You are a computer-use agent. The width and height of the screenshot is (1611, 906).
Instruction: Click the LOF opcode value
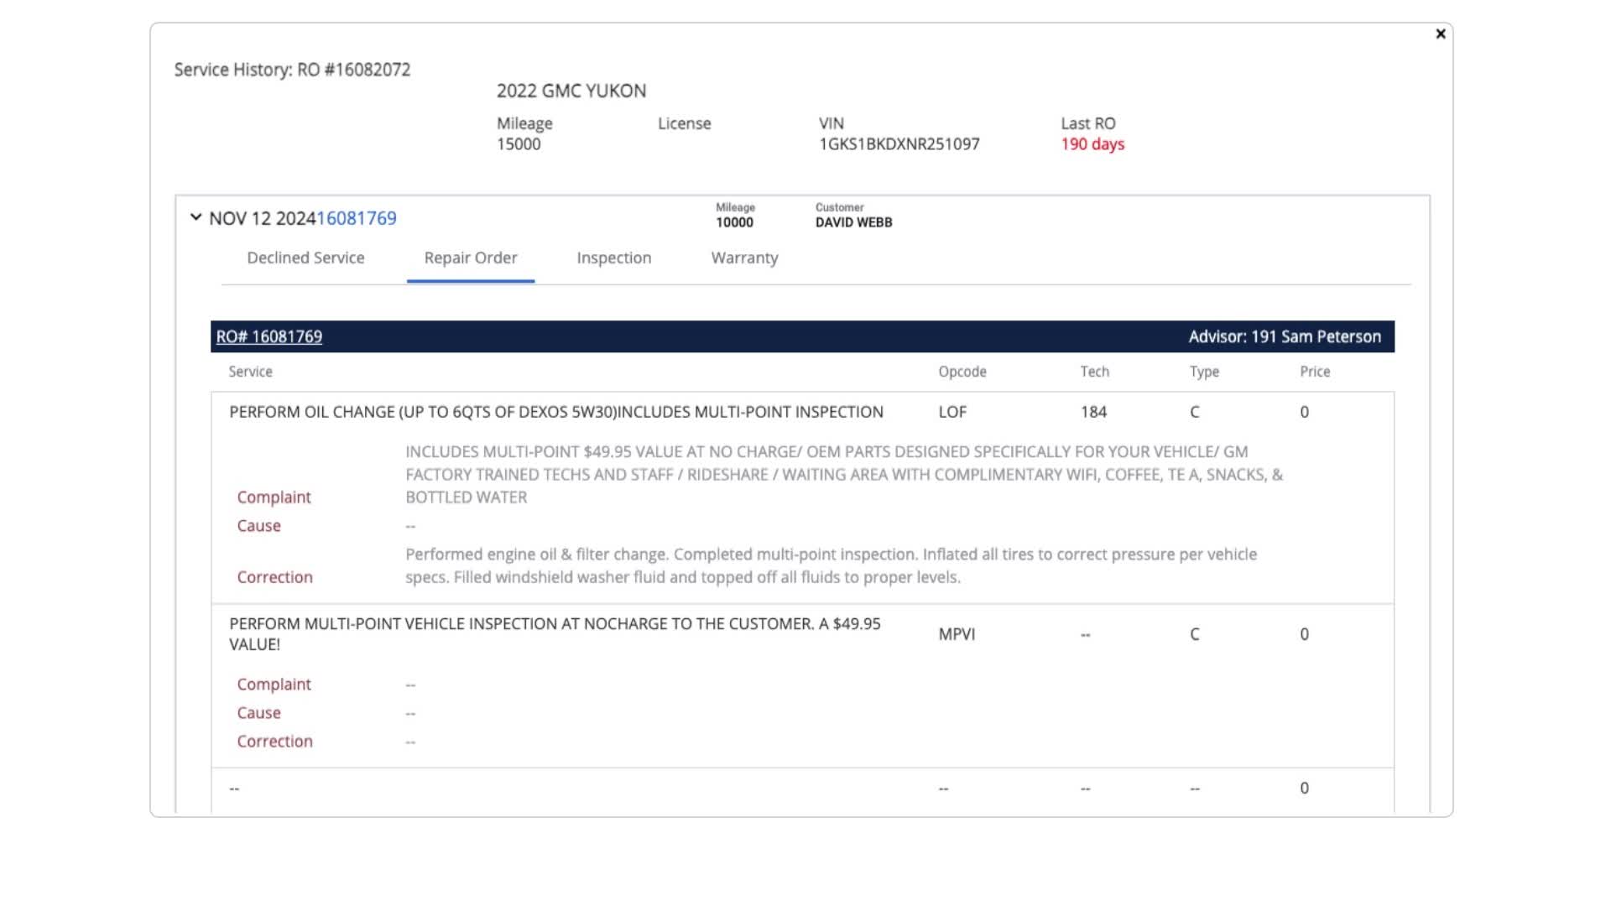(952, 412)
